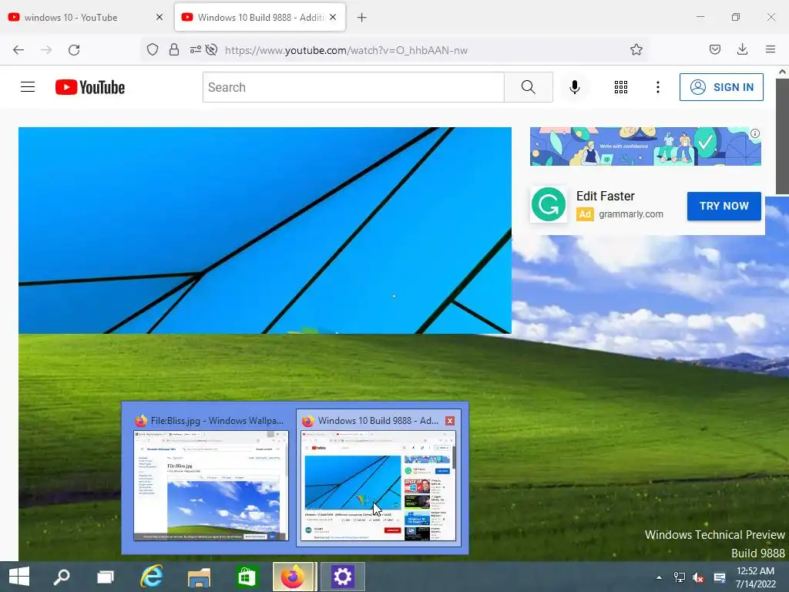Go to the YouTube home logo
The height and width of the screenshot is (592, 789).
[x=90, y=87]
